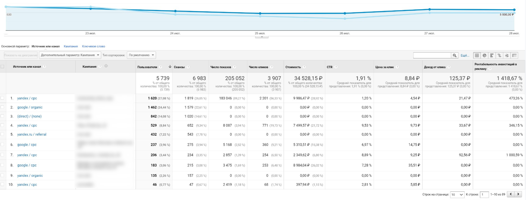Switch primary dimension to Кампания
This screenshot has width=526, height=200.
71,46
